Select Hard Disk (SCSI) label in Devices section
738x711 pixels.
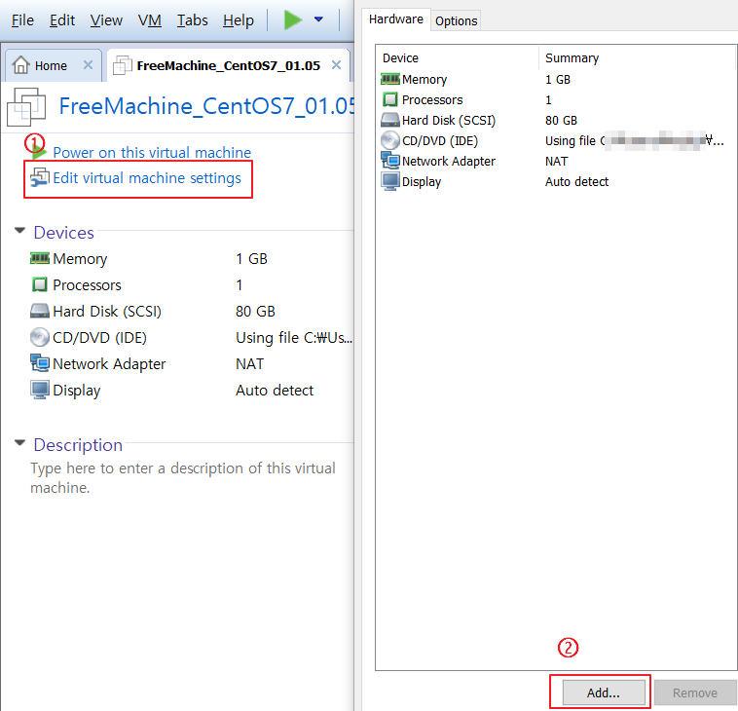[x=107, y=312]
